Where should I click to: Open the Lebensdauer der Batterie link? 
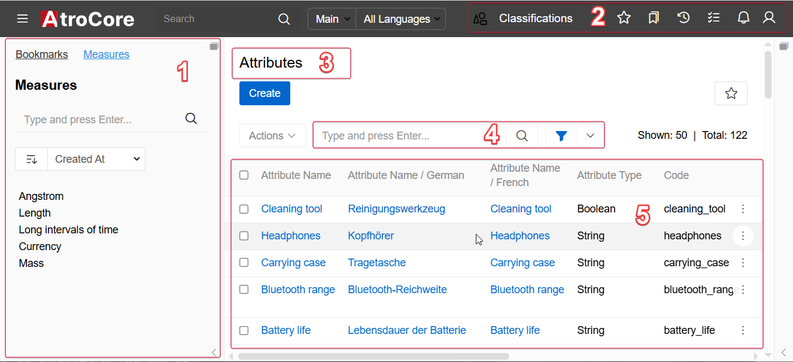pos(407,330)
